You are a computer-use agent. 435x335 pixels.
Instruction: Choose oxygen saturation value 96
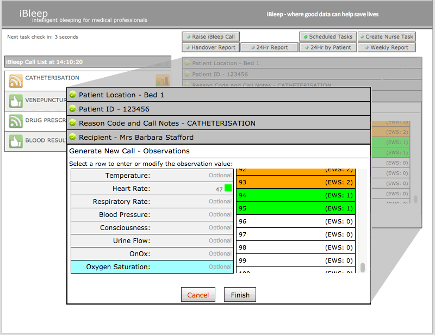coord(296,221)
